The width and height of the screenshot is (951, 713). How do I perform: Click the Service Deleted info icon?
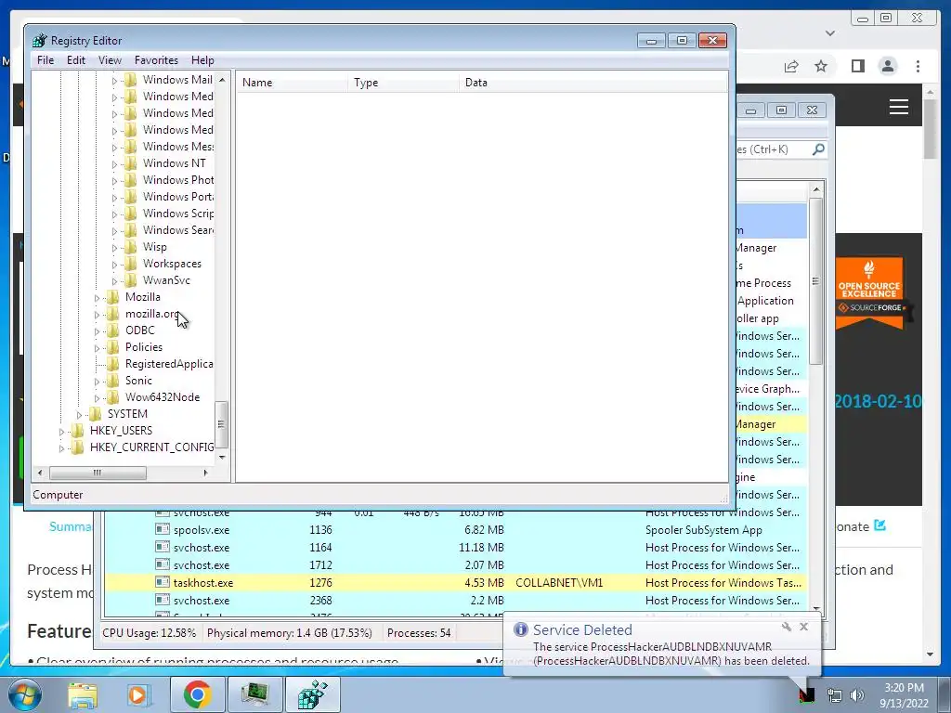520,629
